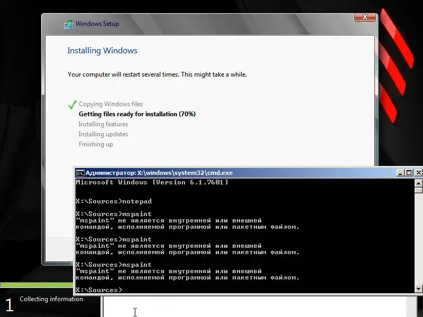Click the 'Collecting information' stage label
Screen dimensions: 423x317
[51, 299]
